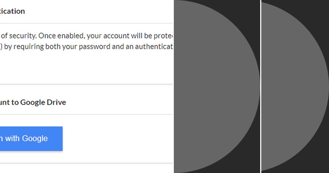Click the authentication requirement sentence
This screenshot has width=329, height=173.
82,46
